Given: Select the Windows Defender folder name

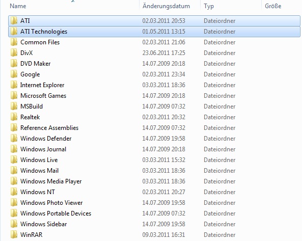Looking at the screenshot, I should pyautogui.click(x=46, y=138).
